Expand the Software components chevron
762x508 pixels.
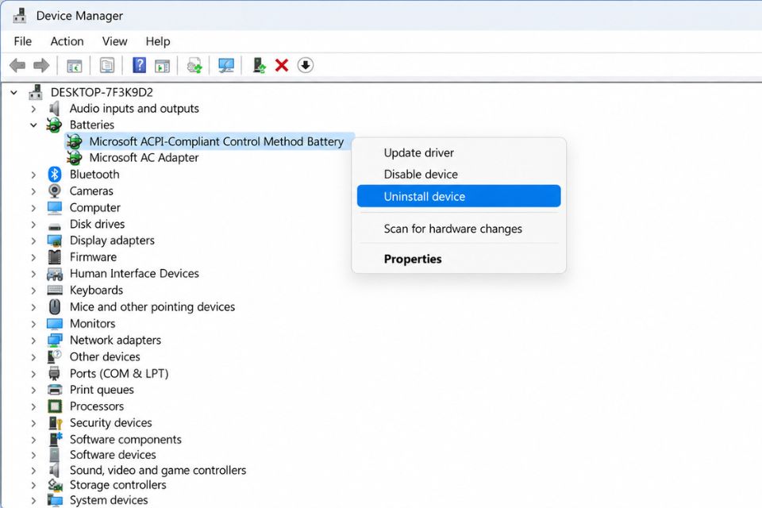33,440
